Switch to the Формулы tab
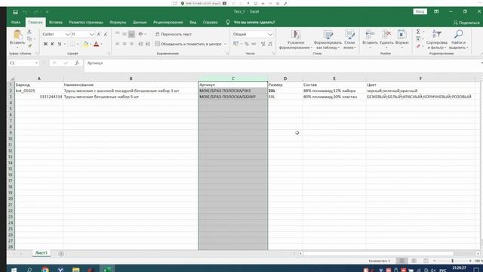Image resolution: width=483 pixels, height=272 pixels. [118, 22]
